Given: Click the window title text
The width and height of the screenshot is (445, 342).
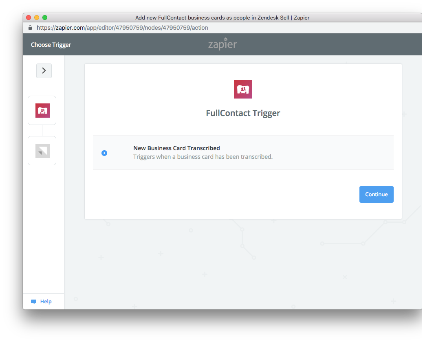Looking at the screenshot, I should [x=222, y=18].
